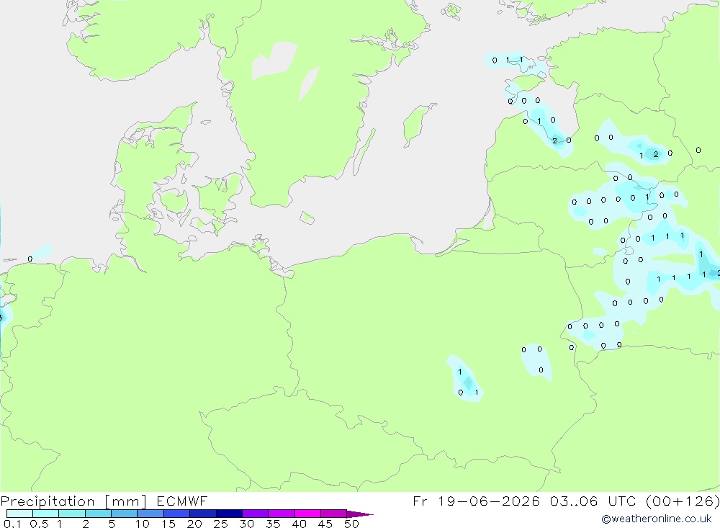Pick the 5–10 mm legend color swatch
This screenshot has width=720, height=528.
click(125, 514)
